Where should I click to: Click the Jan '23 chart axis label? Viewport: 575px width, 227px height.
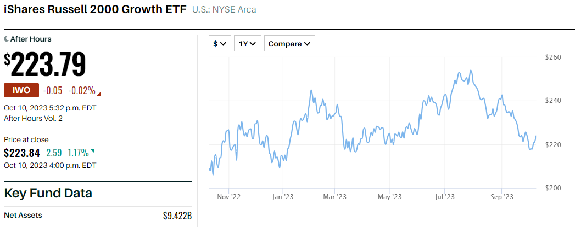tap(283, 196)
